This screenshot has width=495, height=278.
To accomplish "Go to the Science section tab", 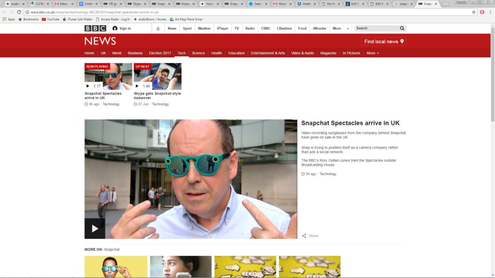I will tap(198, 53).
